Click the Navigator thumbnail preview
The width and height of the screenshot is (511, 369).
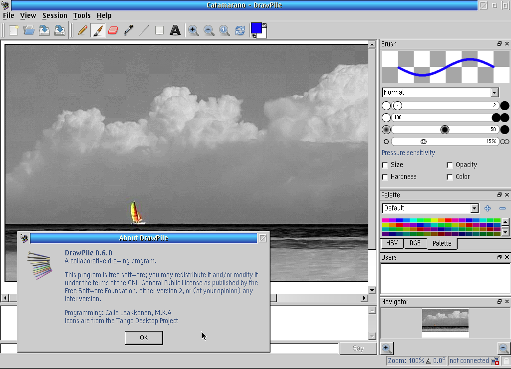tap(445, 320)
